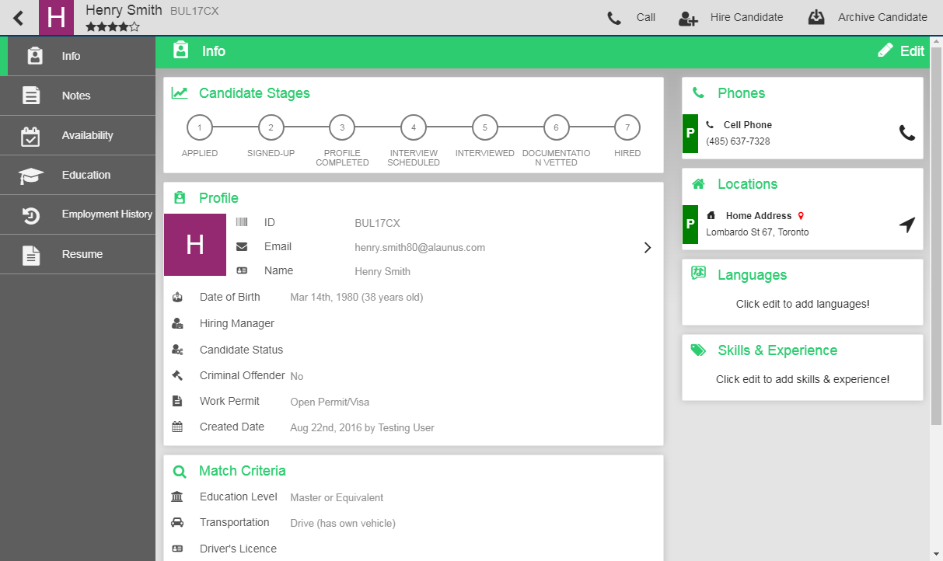The width and height of the screenshot is (943, 561).
Task: Select stage 1 Applied circle
Action: click(200, 127)
